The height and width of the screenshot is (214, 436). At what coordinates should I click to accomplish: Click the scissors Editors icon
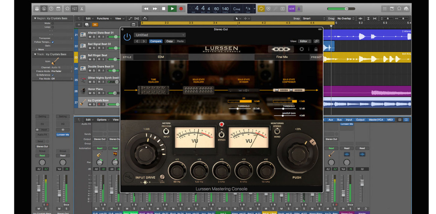[82, 9]
